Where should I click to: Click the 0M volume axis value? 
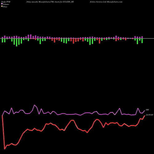click(x=147, y=110)
